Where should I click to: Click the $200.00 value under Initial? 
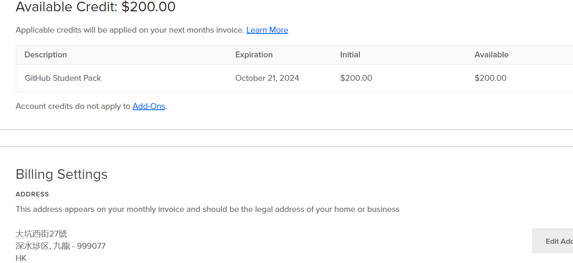click(356, 78)
